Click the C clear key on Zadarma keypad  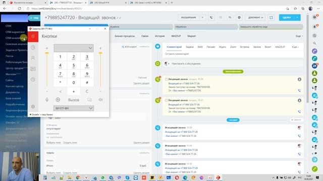point(87,92)
